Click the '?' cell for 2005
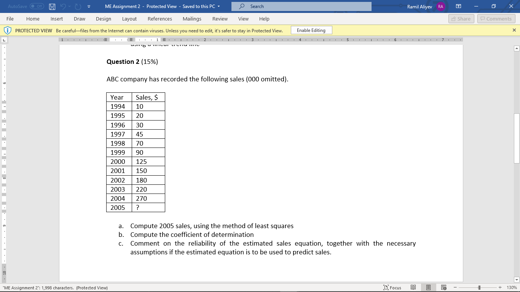The height and width of the screenshot is (292, 520). tap(148, 208)
